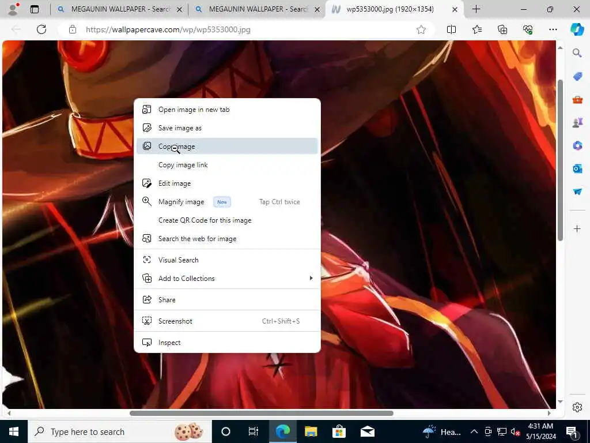590x443 pixels.
Task: Click the scroll-right arrow of horizontal scrollbar
Action: 549,413
